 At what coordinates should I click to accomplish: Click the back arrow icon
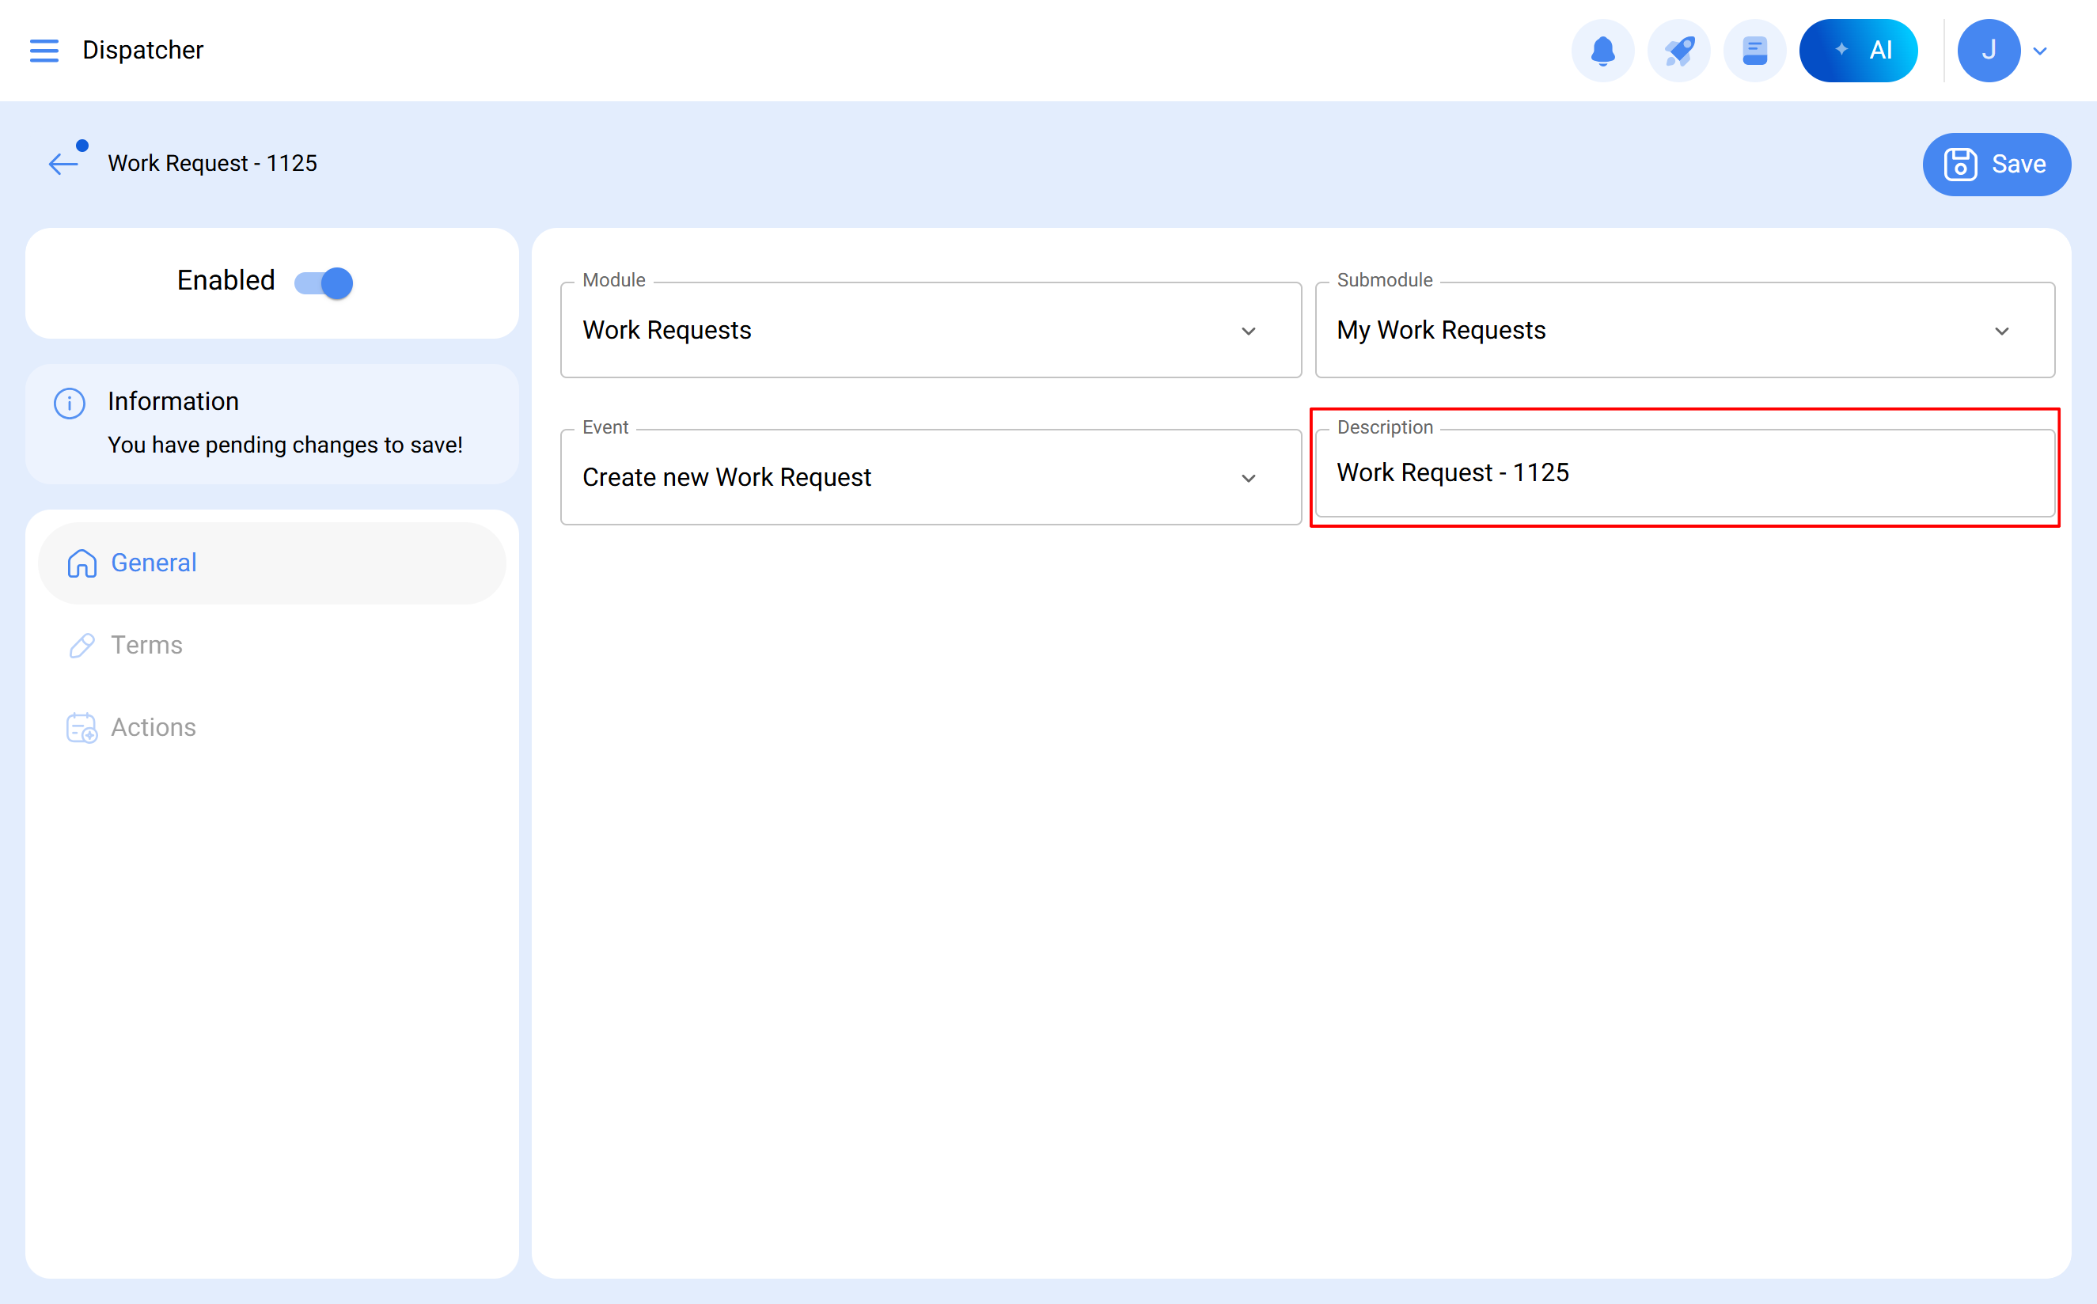click(x=63, y=163)
